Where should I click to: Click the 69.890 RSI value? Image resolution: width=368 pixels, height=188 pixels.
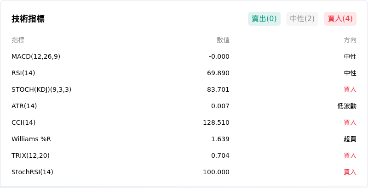click(218, 73)
